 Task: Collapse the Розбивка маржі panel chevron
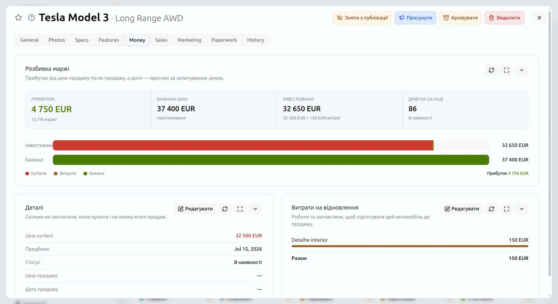(522, 70)
